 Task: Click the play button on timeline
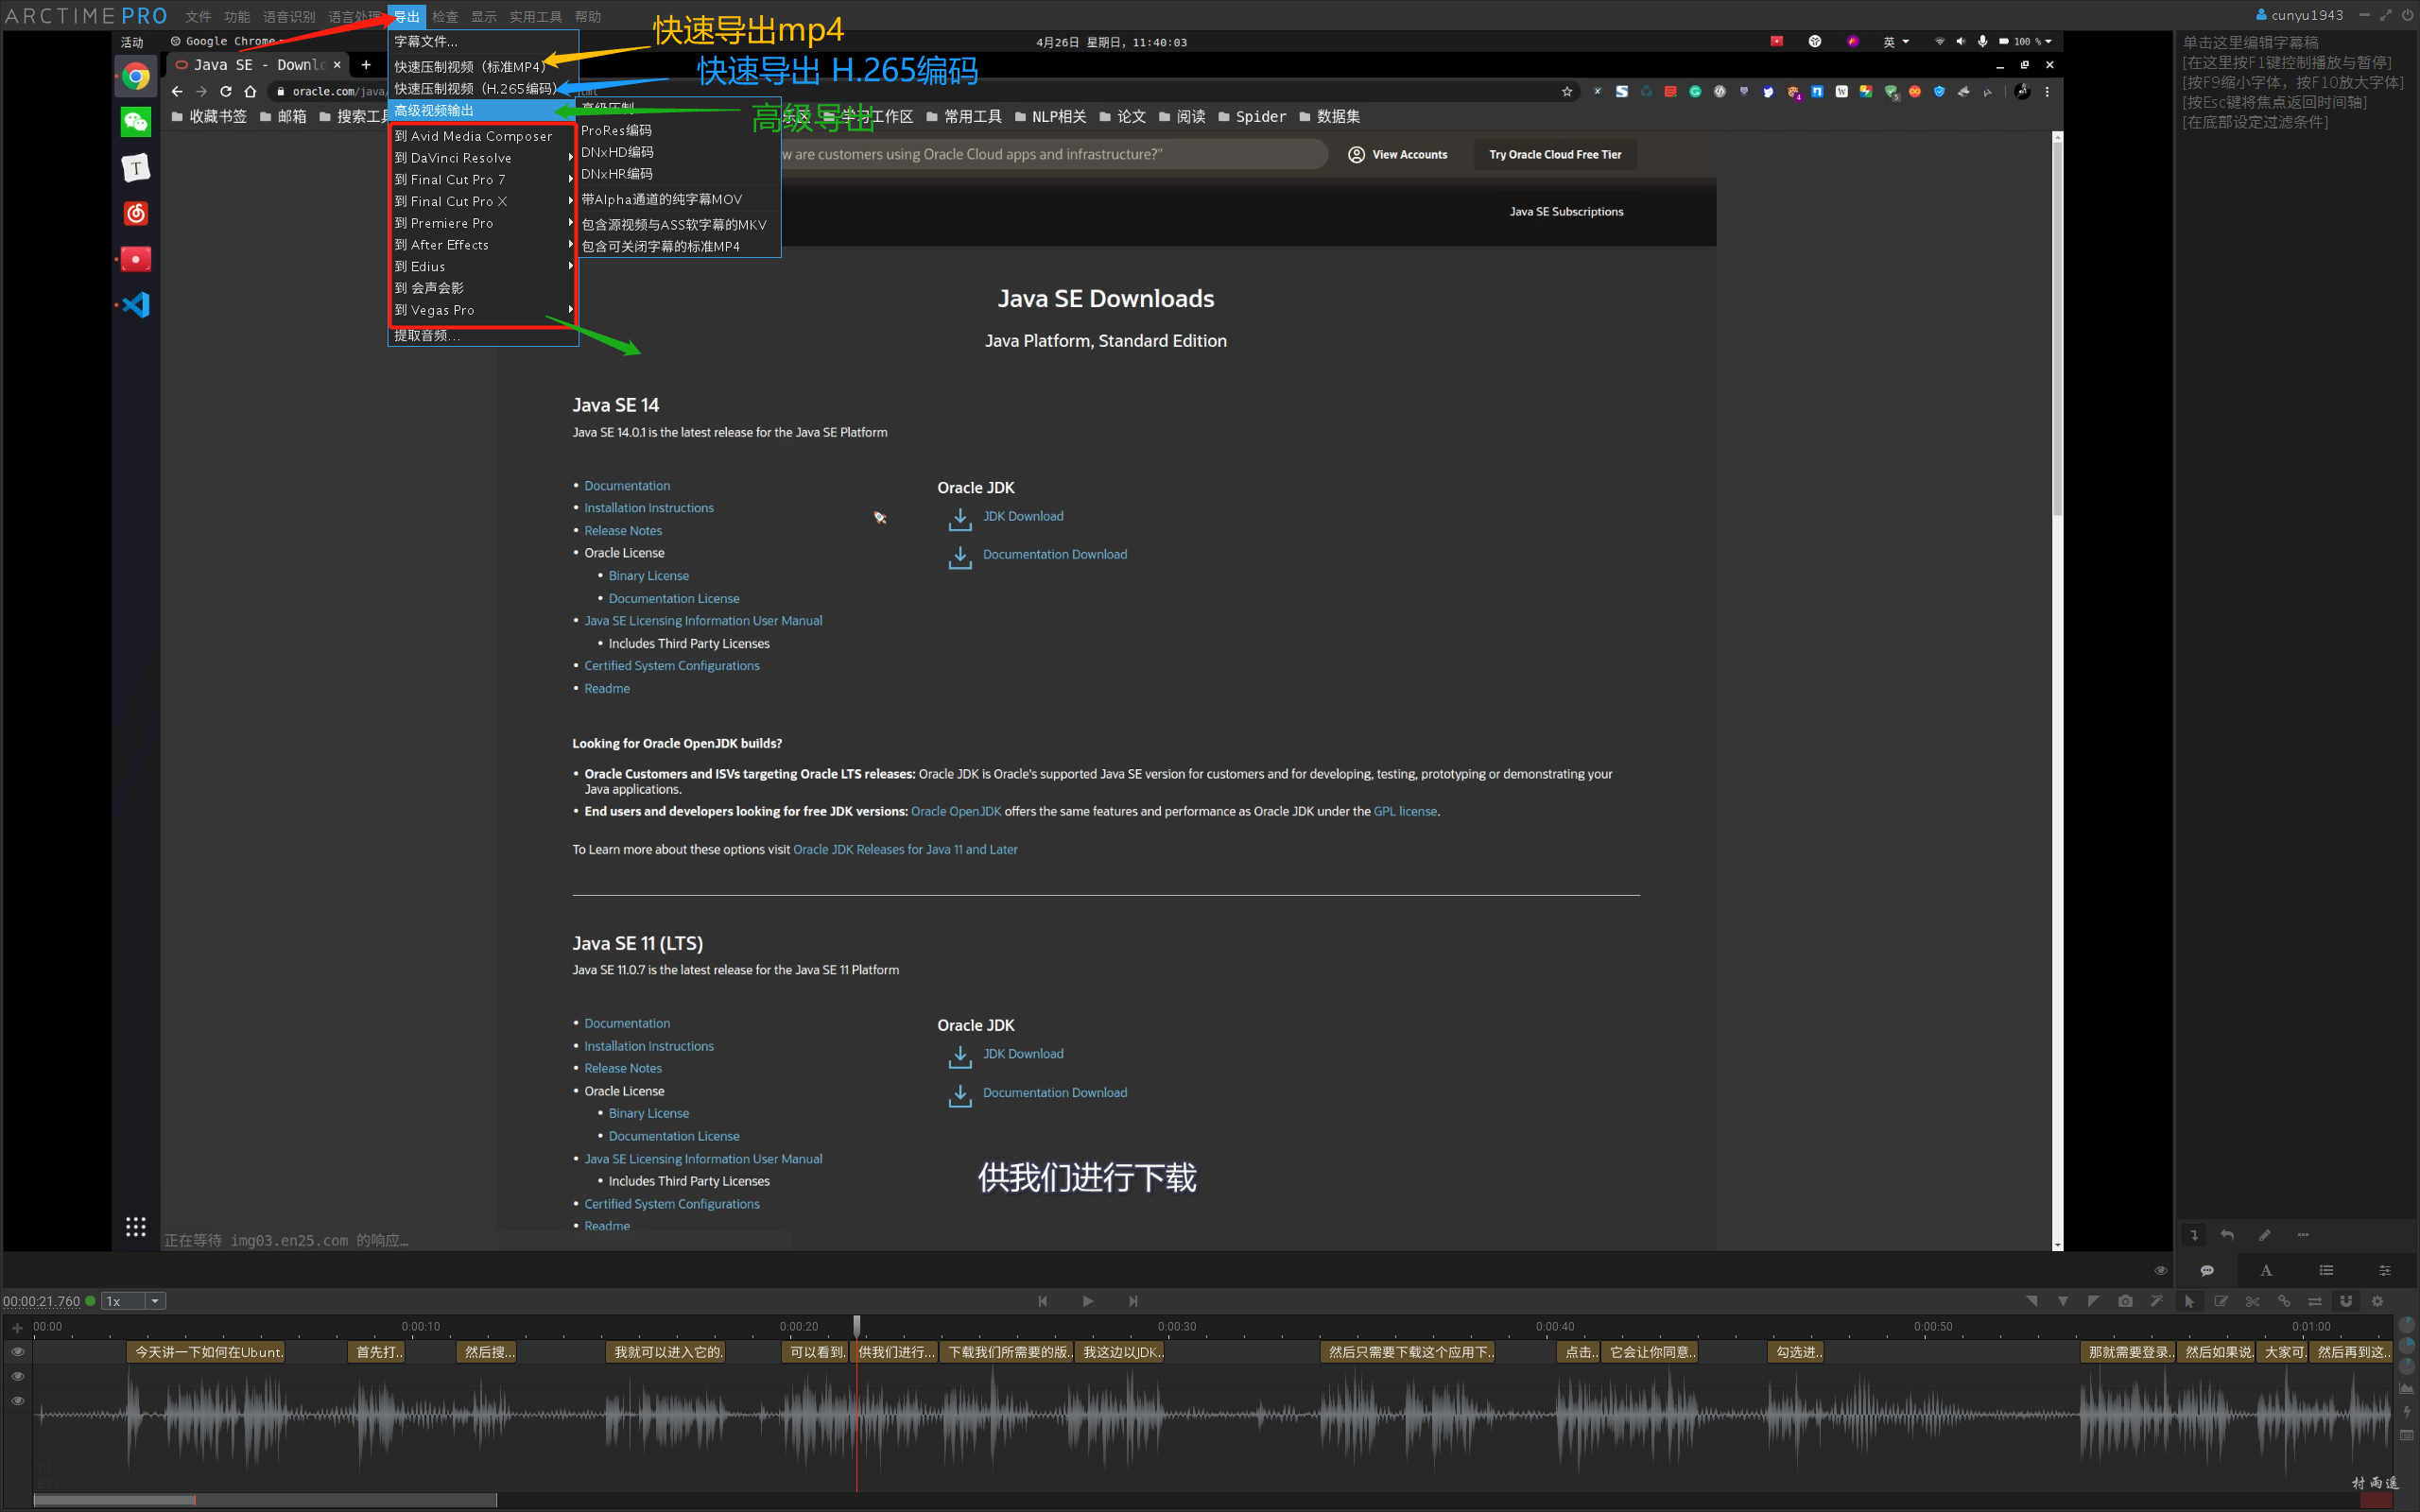pos(1085,1301)
